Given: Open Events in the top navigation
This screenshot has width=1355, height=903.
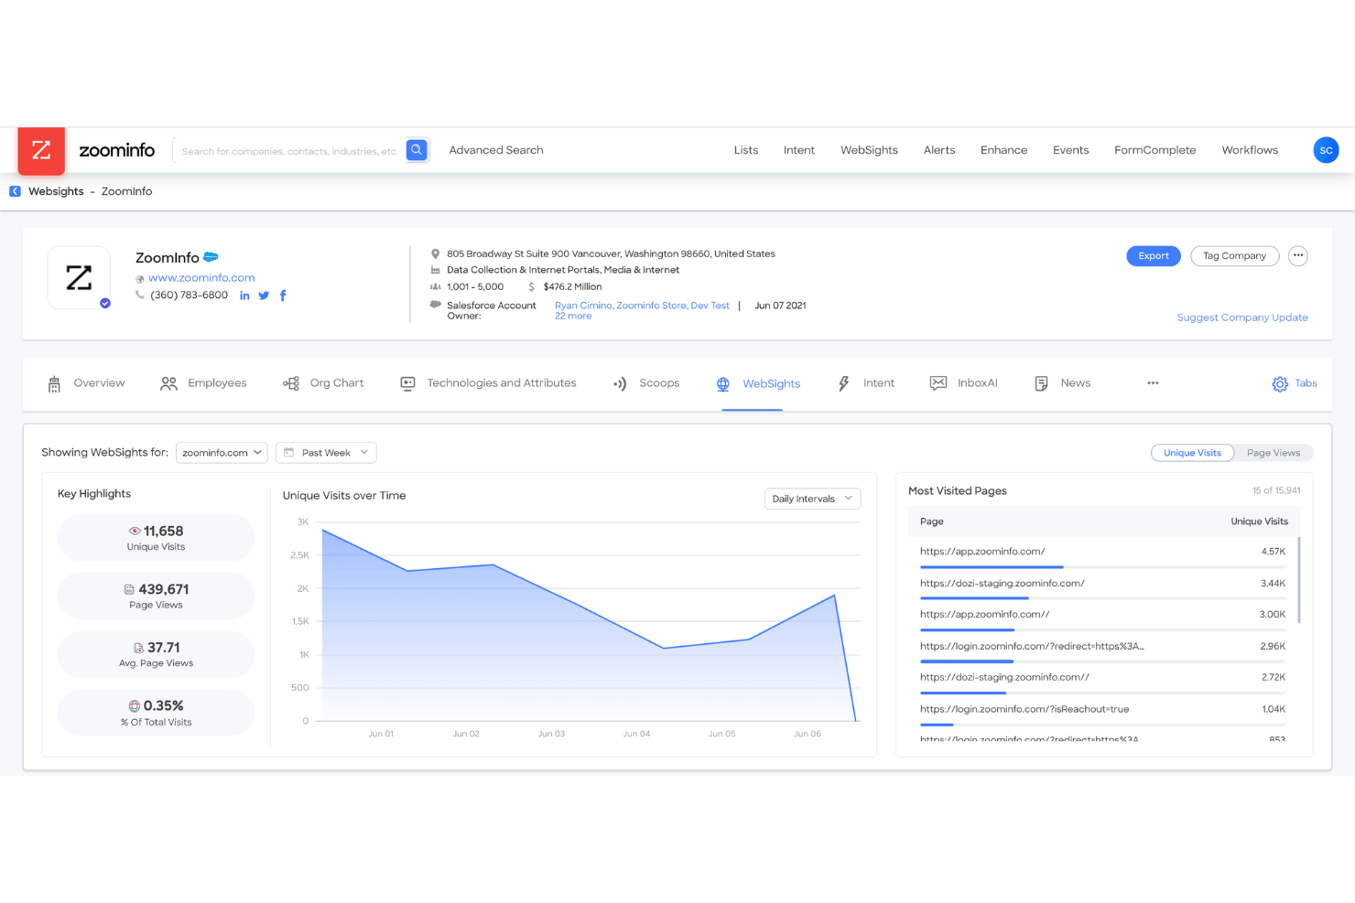Looking at the screenshot, I should [x=1071, y=150].
